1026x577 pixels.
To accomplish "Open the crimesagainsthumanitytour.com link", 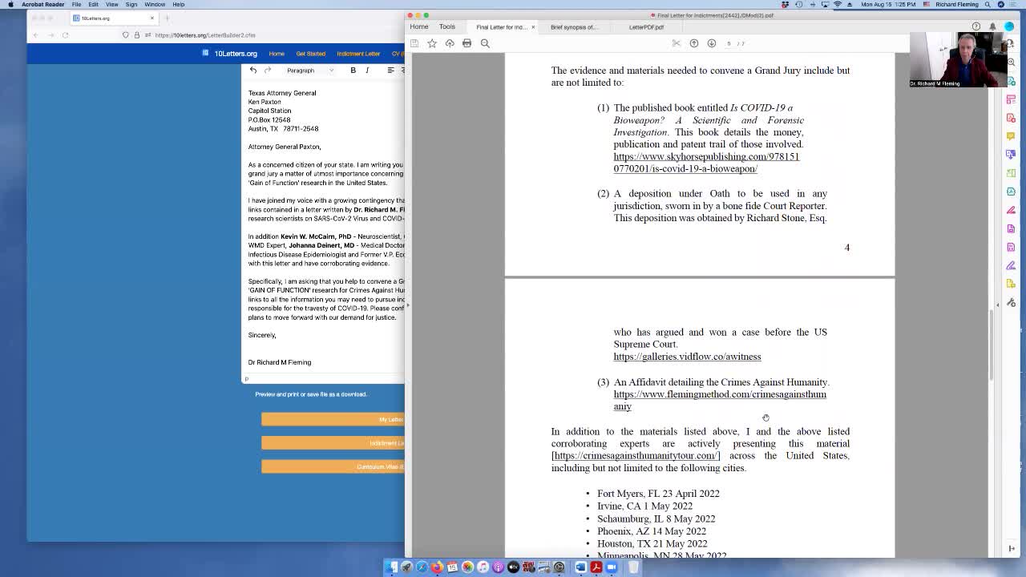I will (636, 456).
